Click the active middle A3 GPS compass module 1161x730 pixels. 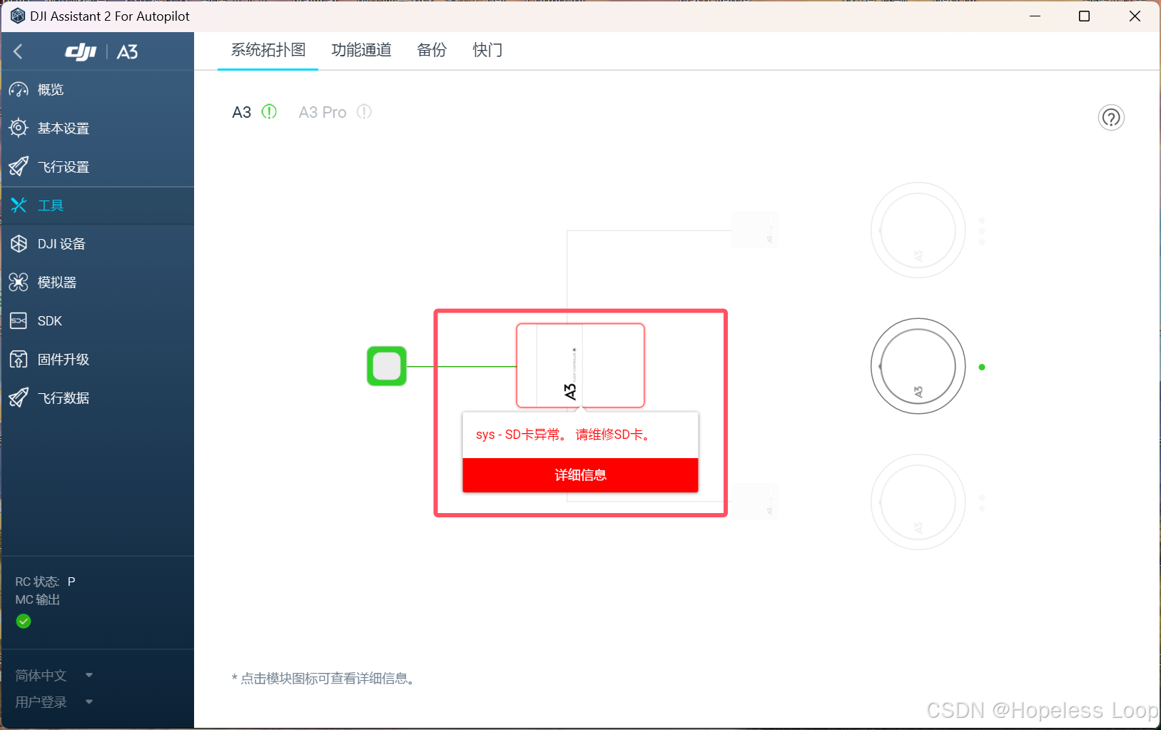(918, 366)
